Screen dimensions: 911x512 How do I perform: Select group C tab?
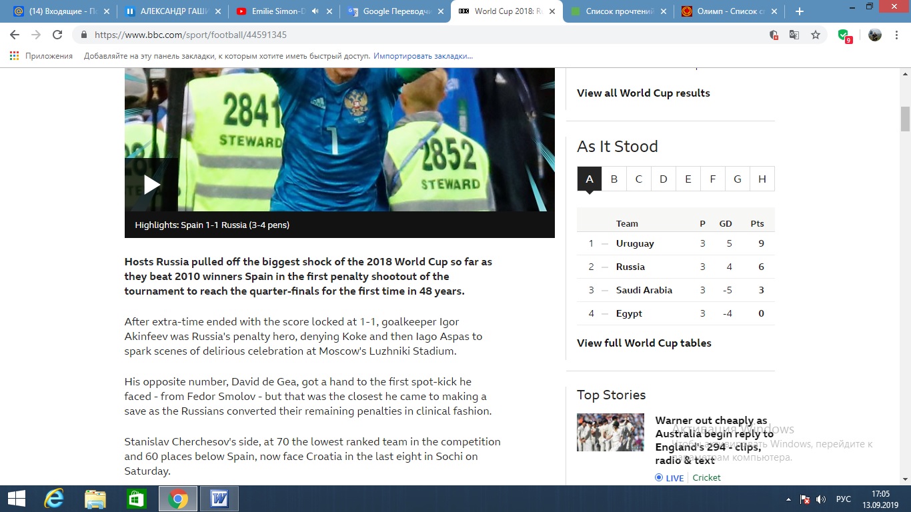point(639,179)
